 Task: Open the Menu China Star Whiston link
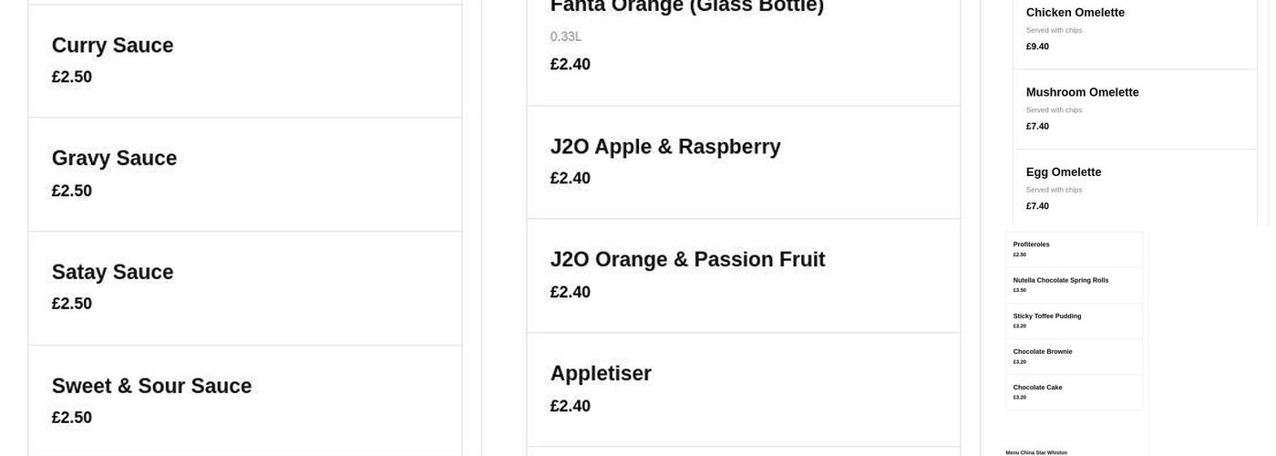click(1036, 452)
